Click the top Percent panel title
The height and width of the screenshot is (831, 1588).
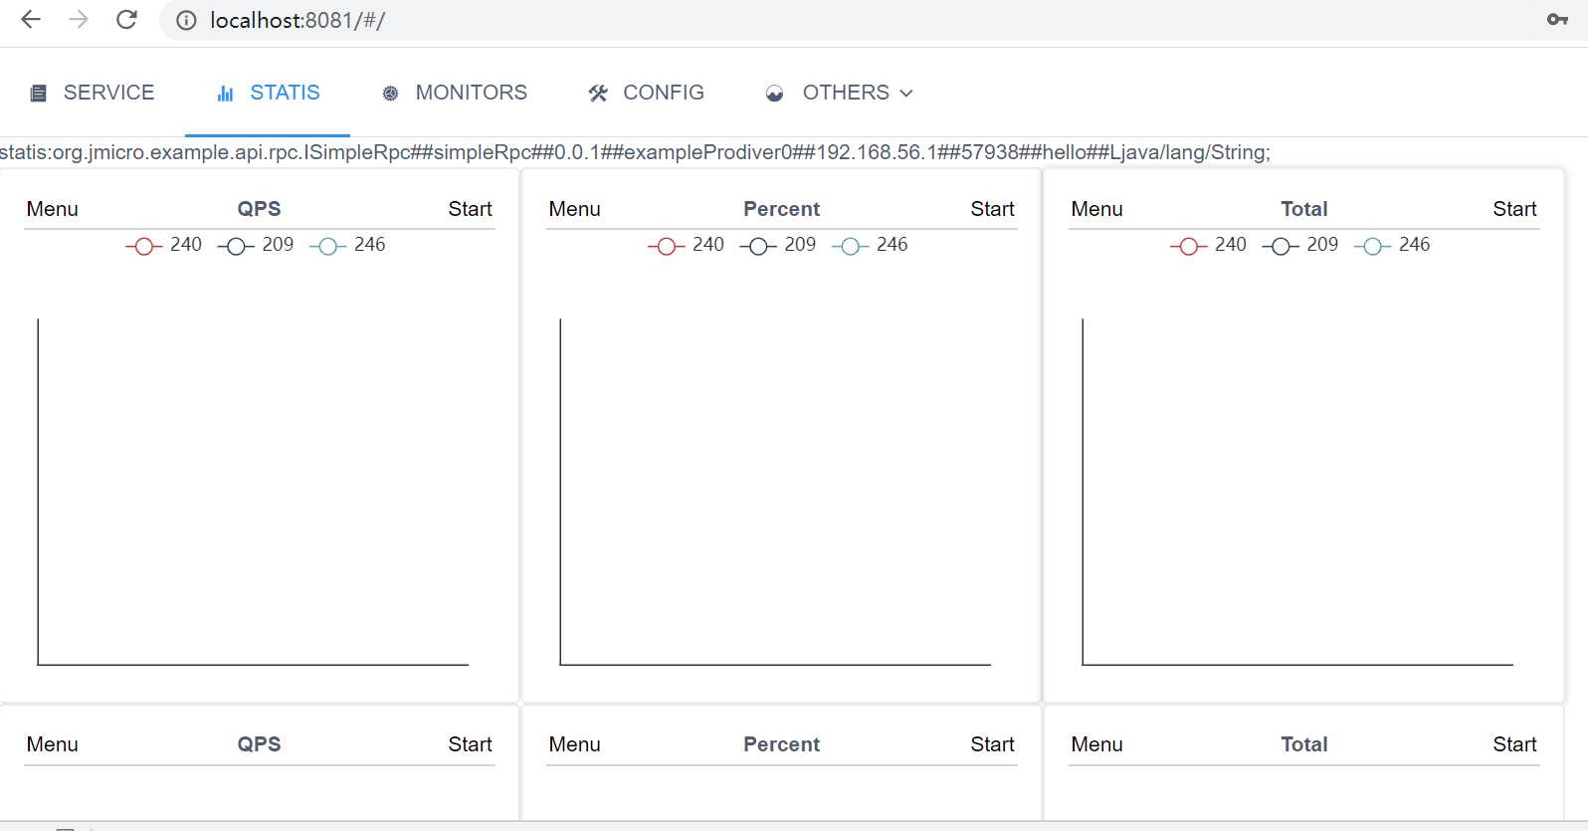(781, 209)
